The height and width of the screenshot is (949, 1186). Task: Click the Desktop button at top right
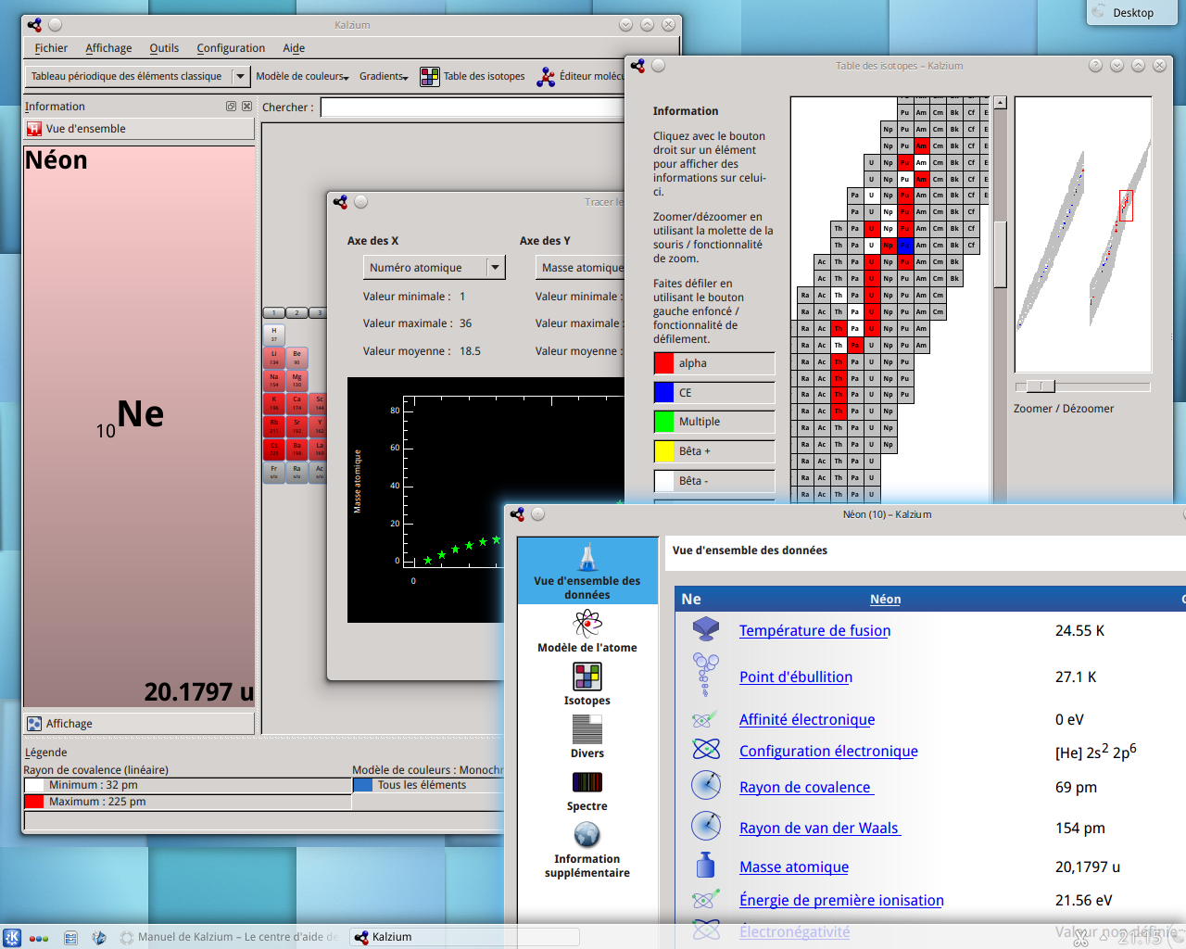pyautogui.click(x=1131, y=12)
